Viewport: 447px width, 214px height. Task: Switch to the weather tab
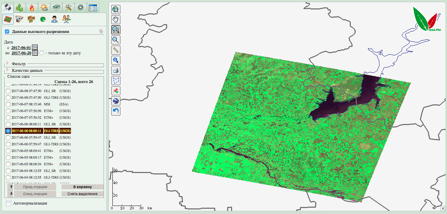pos(44,7)
